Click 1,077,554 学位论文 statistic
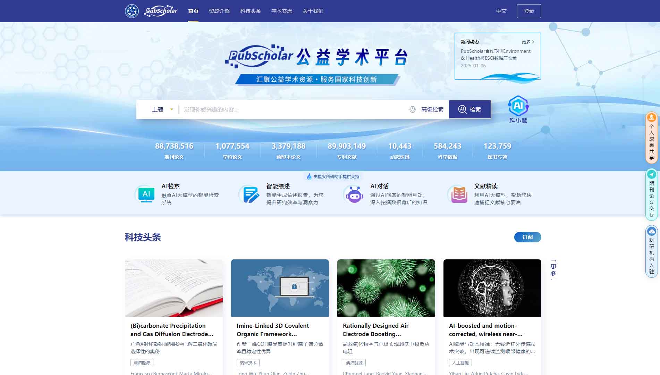Image resolution: width=660 pixels, height=375 pixels. pyautogui.click(x=232, y=151)
